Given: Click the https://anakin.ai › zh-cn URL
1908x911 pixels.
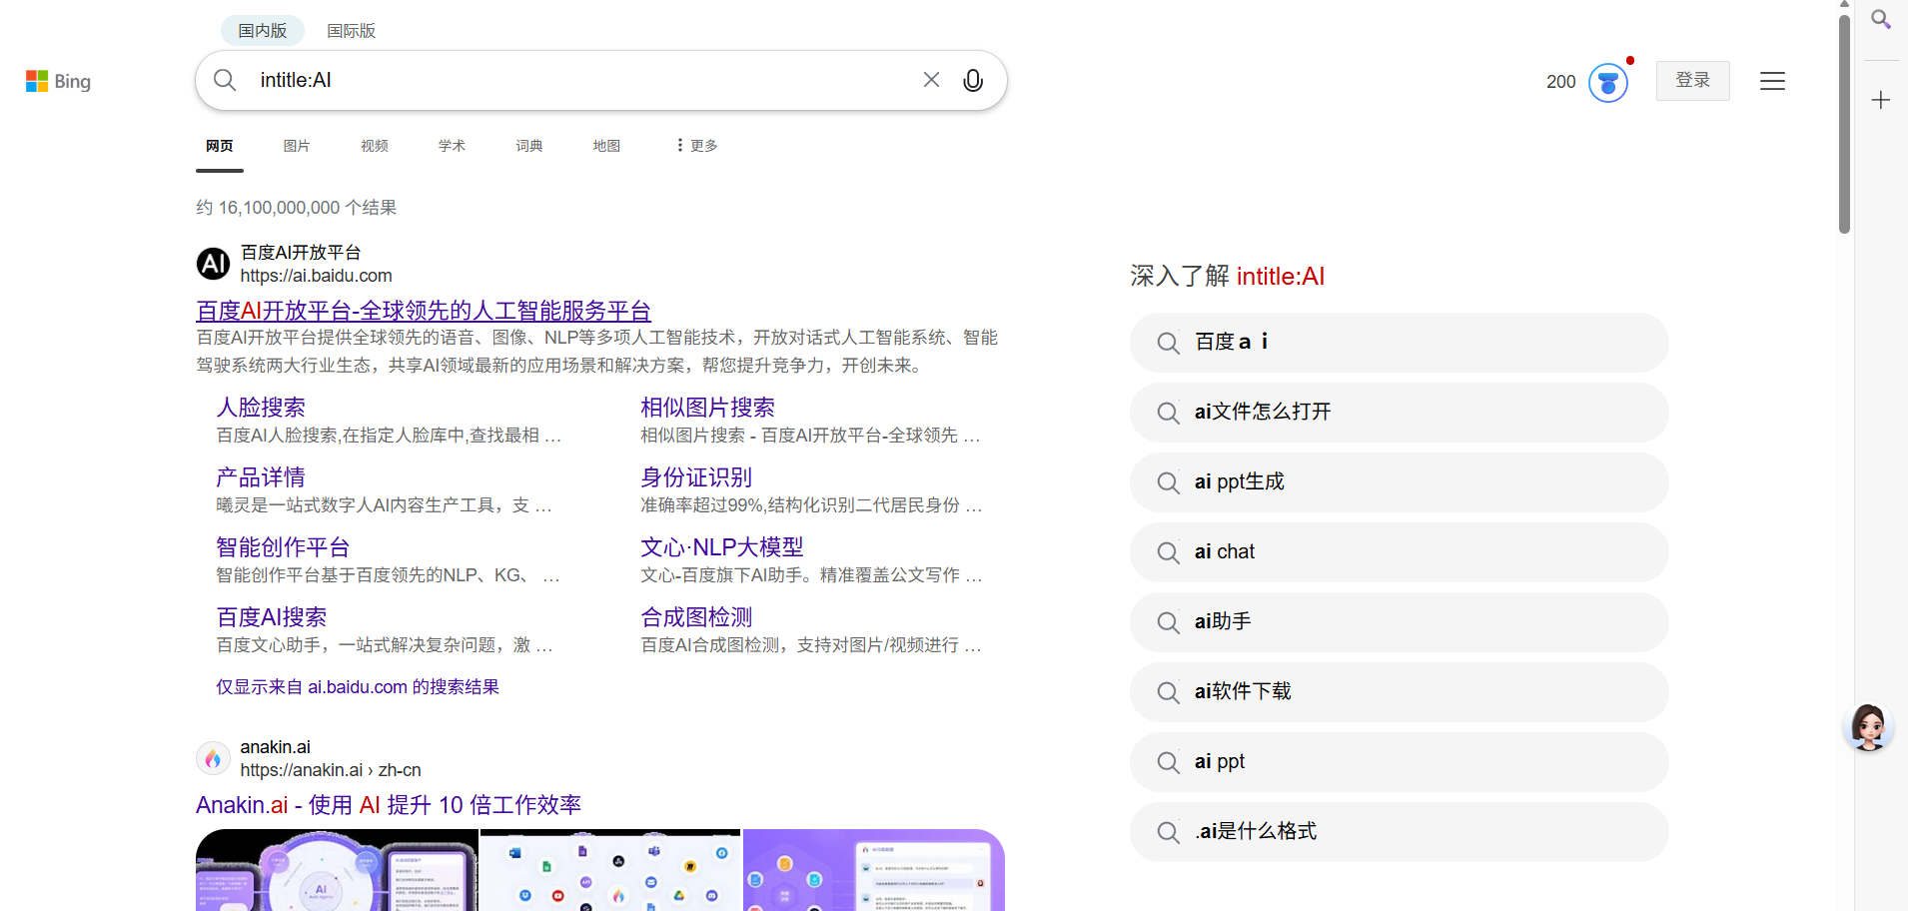Looking at the screenshot, I should tap(331, 770).
